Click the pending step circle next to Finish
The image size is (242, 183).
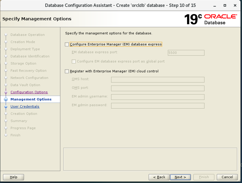6,135
